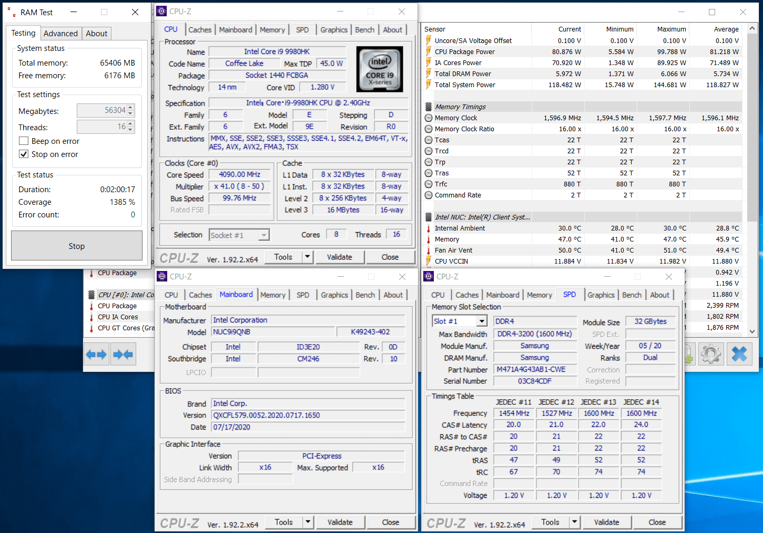This screenshot has width=763, height=533.
Task: Click the blue X icon in HWiNFO toolbar
Action: (739, 354)
